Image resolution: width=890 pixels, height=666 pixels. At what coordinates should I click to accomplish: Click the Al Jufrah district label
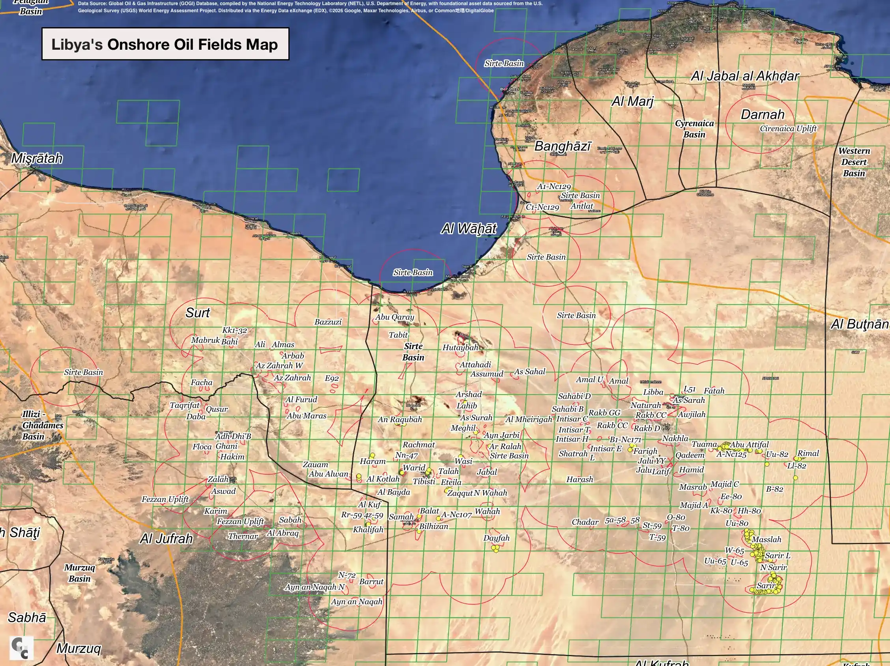coord(166,539)
